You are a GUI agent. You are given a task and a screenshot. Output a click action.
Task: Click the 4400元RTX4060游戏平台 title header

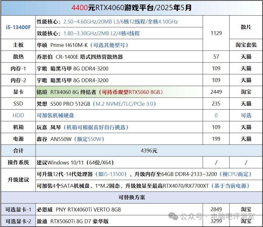131,8
